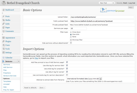This screenshot has height=93, width=137.
Task: Select None filter type
Action: pyautogui.click(x=71, y=37)
